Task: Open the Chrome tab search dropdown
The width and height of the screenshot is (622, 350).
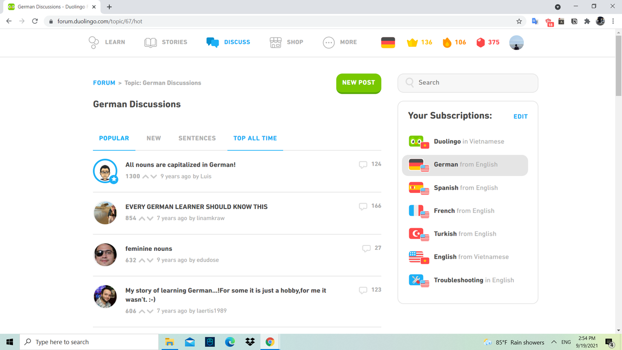Action: 558,7
